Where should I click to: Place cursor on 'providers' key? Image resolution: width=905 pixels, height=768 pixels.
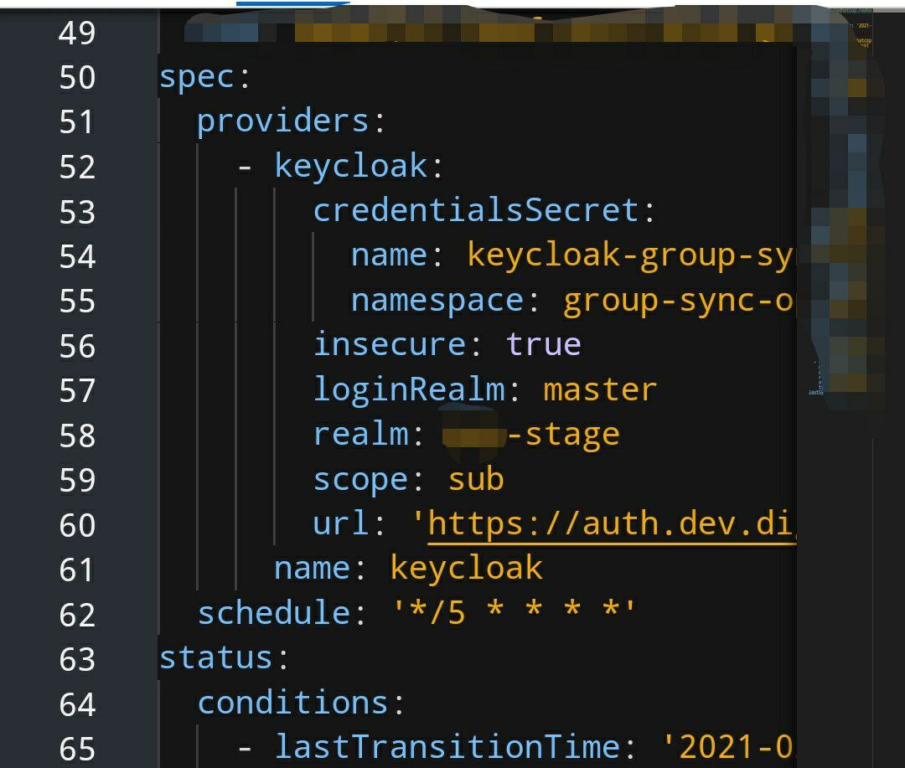point(283,121)
